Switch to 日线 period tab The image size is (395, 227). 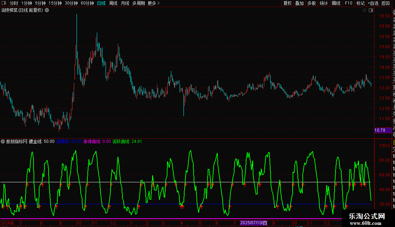101,3
